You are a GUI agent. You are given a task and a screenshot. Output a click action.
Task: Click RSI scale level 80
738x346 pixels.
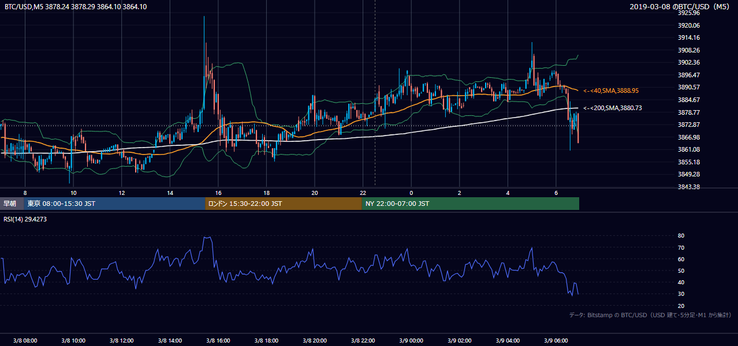[681, 236]
